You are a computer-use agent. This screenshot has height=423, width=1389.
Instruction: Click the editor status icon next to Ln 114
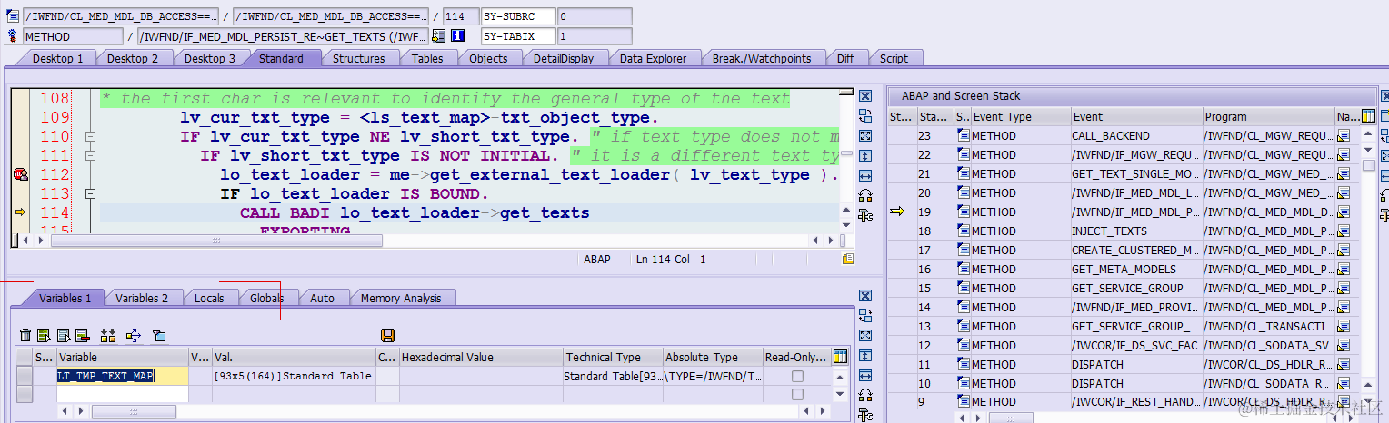point(847,260)
